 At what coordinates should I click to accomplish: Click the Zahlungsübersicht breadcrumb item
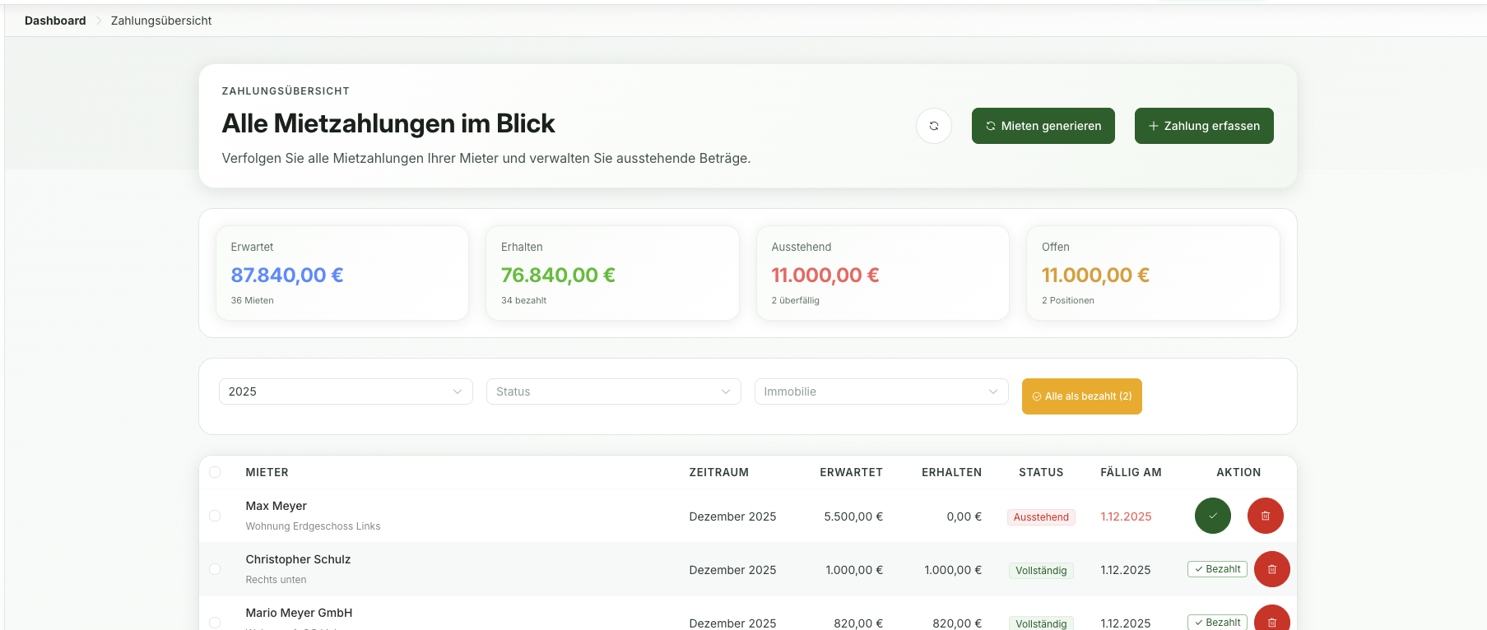coord(161,21)
